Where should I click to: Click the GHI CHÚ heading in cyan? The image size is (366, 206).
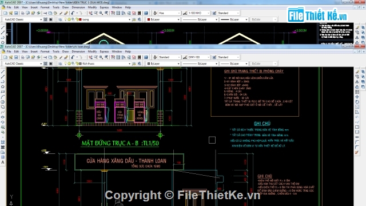[x=262, y=124]
